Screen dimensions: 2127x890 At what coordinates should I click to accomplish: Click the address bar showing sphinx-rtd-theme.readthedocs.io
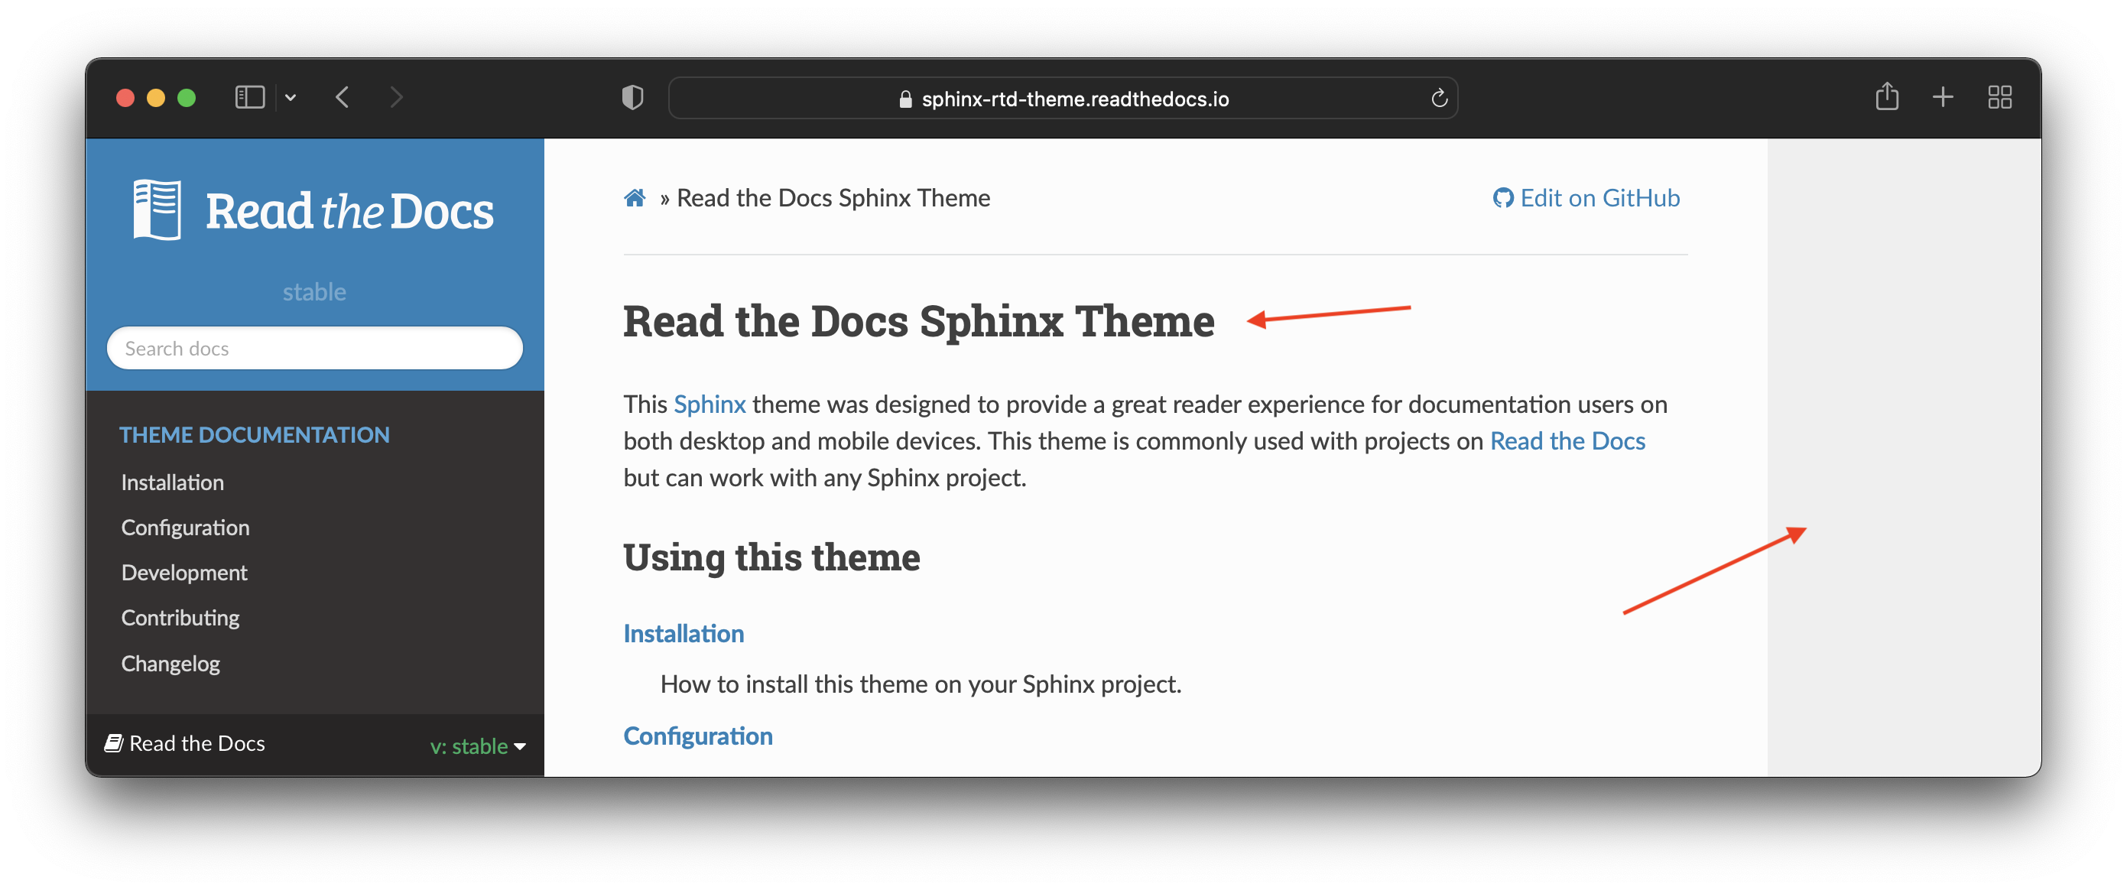pyautogui.click(x=1063, y=98)
